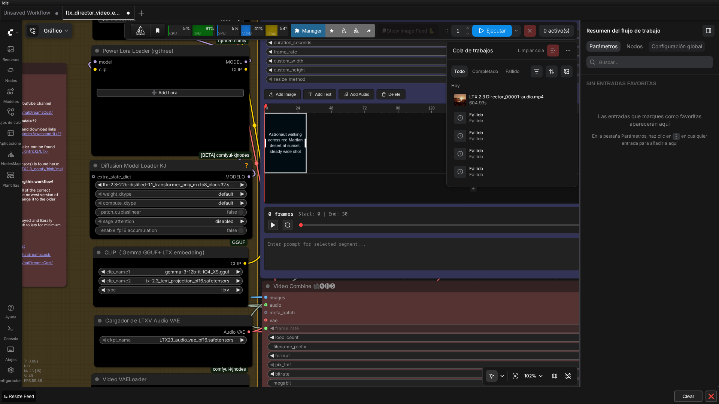719x404 pixels.
Task: Collapse the Power Lora Loader node dot
Action: pyautogui.click(x=97, y=51)
